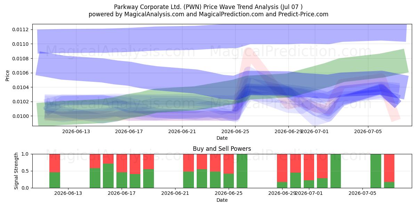Viewport: 417px width, 208px height.
Task: Click the 'Date' label under the powers chart
Action: pyautogui.click(x=222, y=200)
